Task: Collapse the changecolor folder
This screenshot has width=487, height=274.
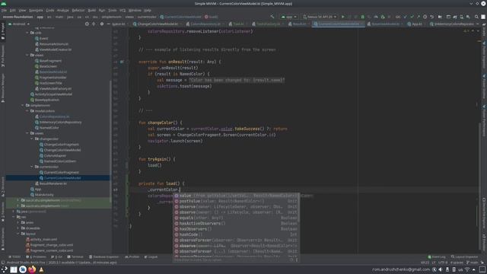Action: (x=32, y=139)
